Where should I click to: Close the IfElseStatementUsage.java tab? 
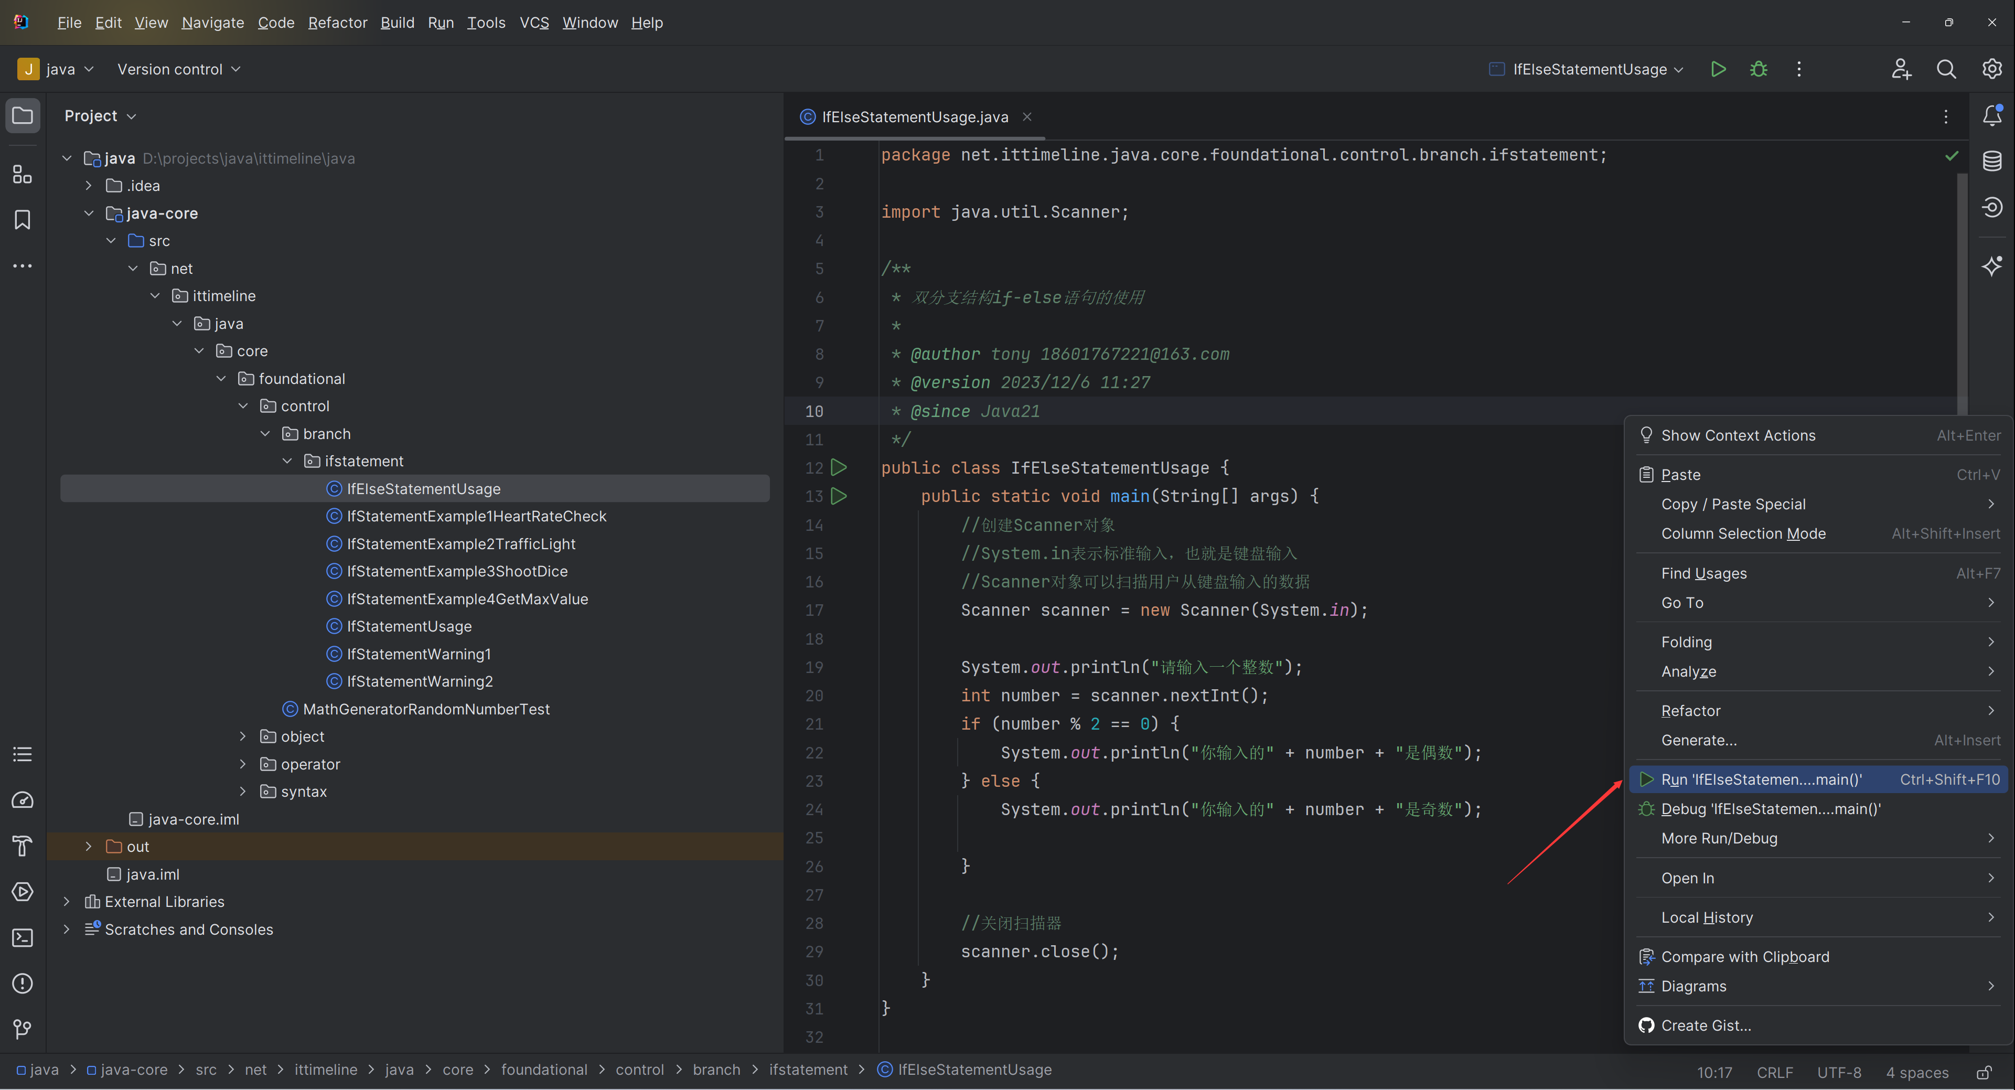[1027, 116]
